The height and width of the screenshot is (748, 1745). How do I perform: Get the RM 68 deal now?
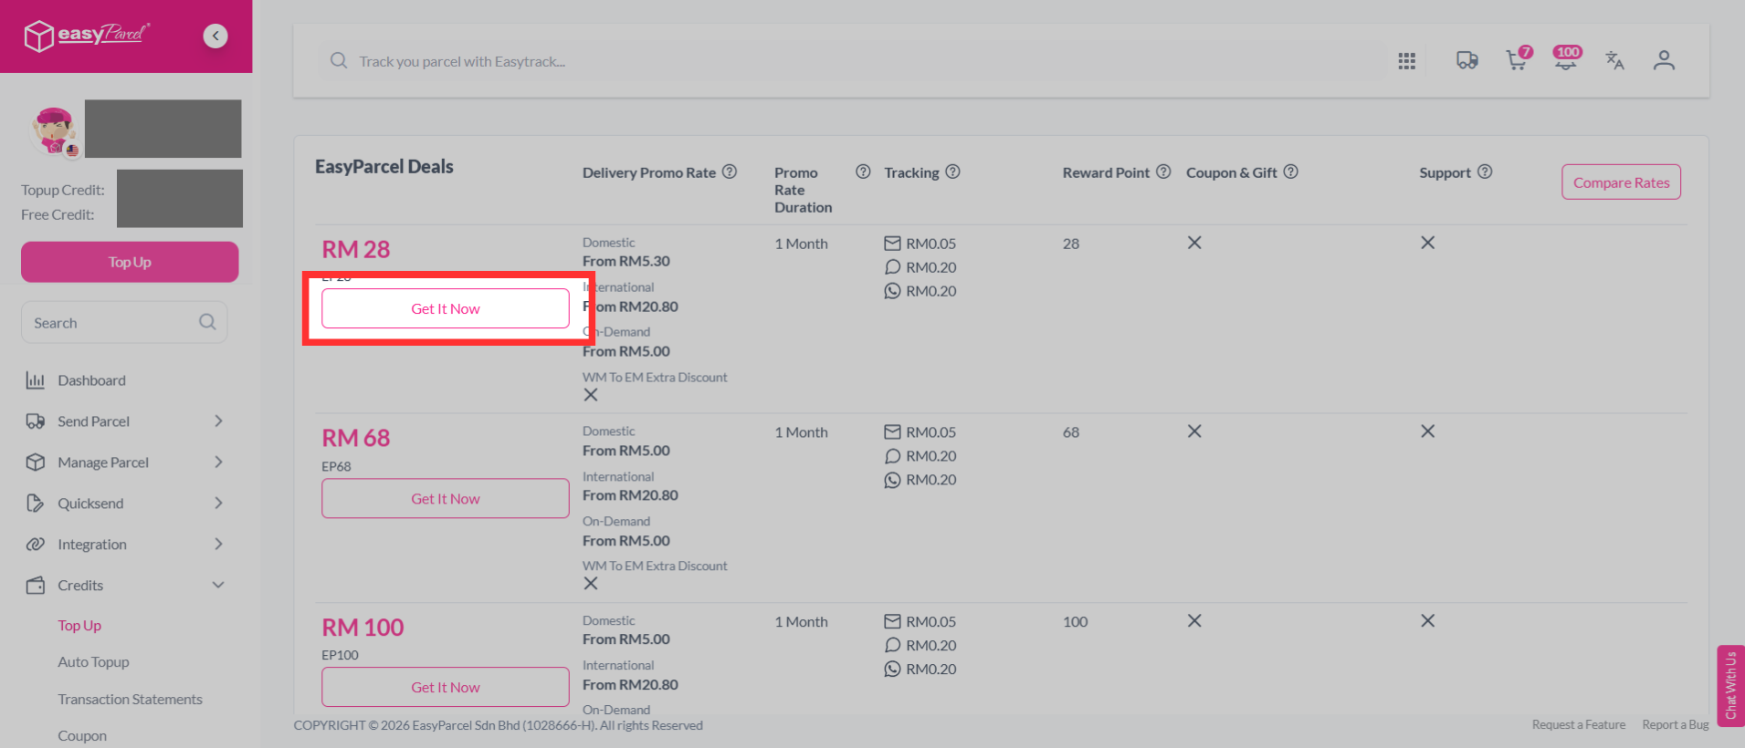446,499
